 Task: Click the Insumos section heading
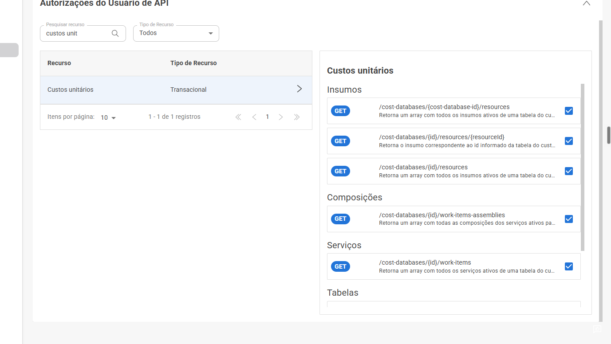pos(344,90)
